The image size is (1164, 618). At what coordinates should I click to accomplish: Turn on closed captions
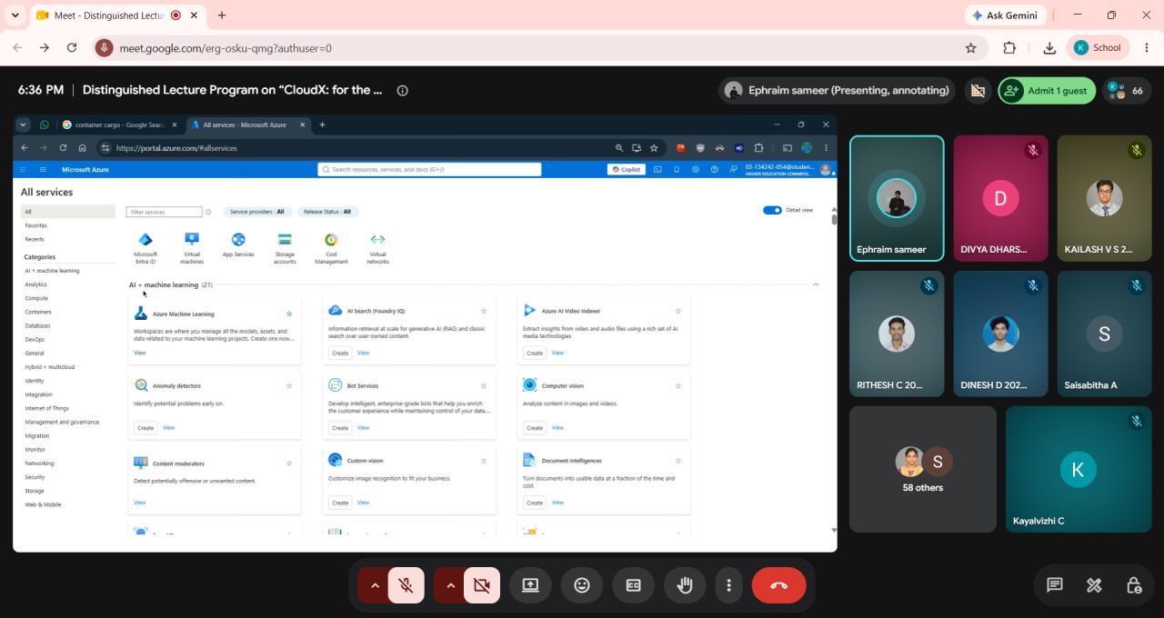[x=634, y=585]
